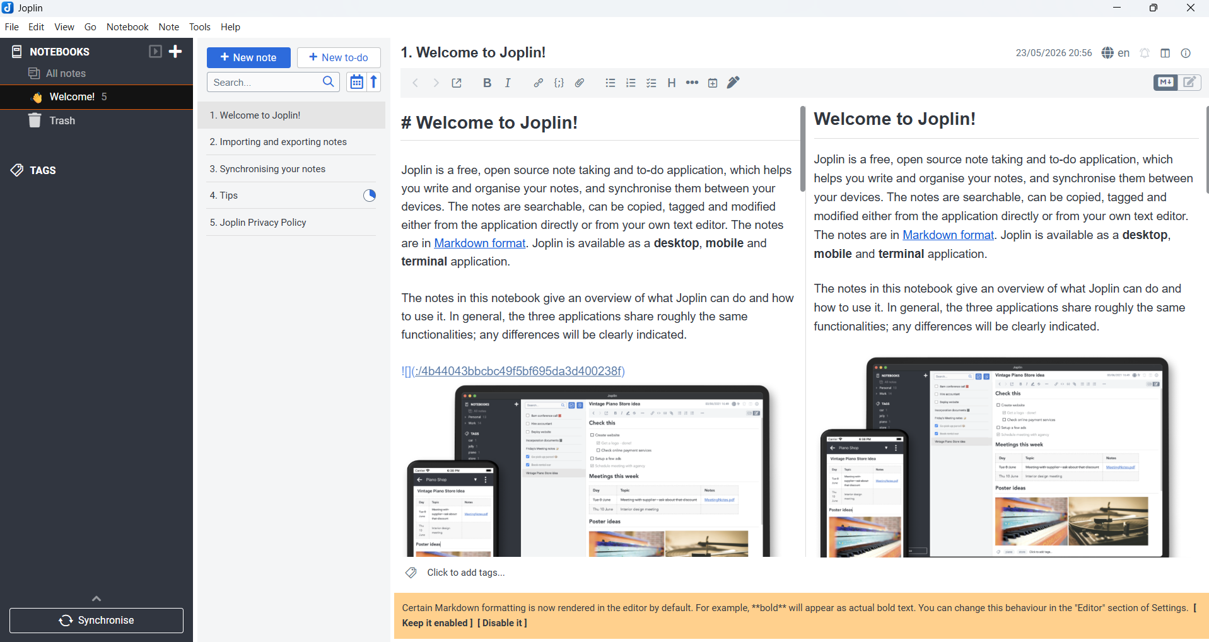Go forward with the right arrow

pos(436,83)
